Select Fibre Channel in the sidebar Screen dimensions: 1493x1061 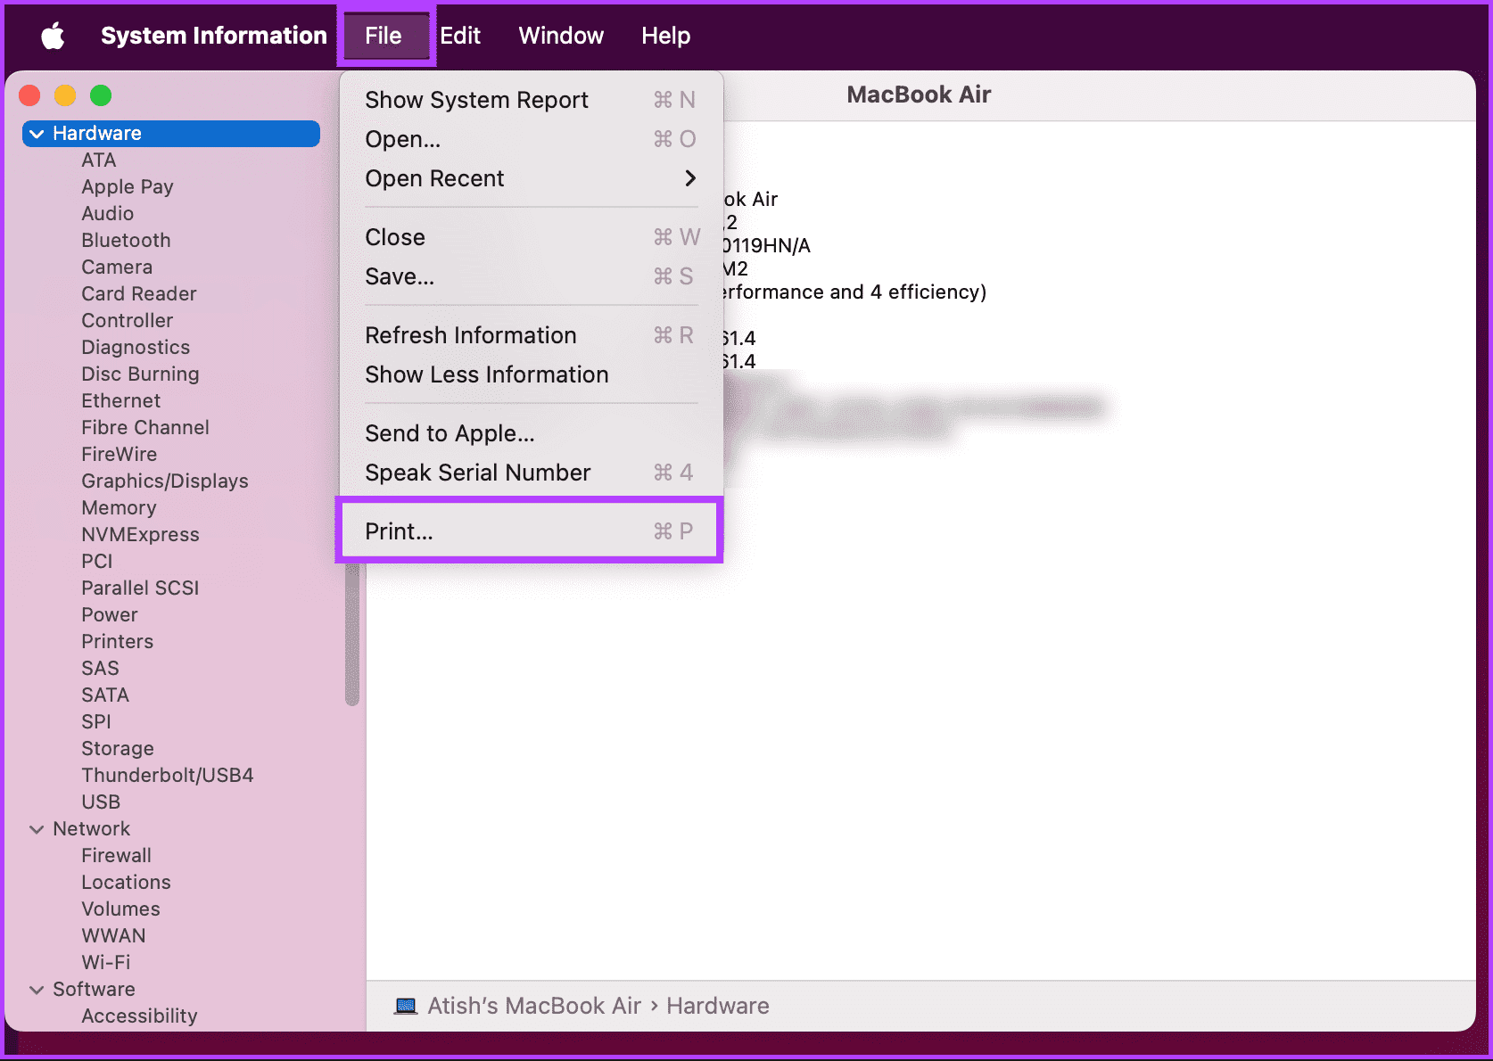click(145, 428)
